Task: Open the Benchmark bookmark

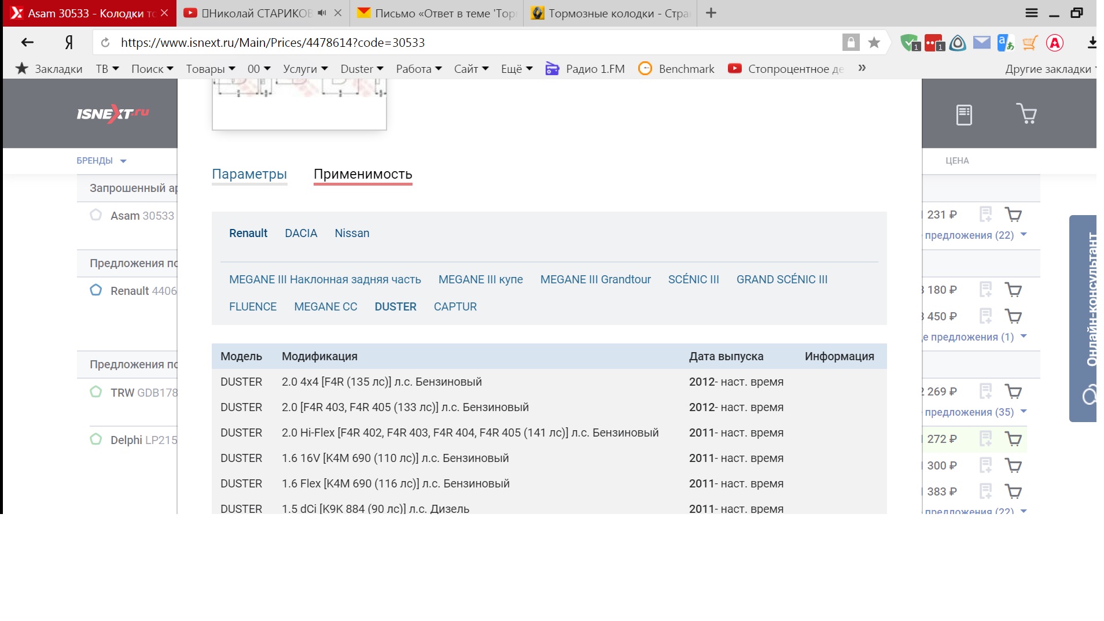Action: point(676,69)
